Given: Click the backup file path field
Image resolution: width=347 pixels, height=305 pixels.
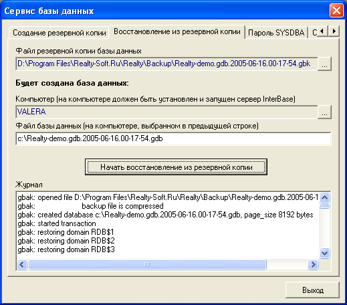Looking at the screenshot, I should point(166,64).
